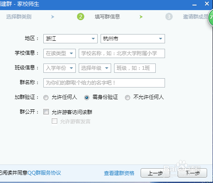
Task: Select the 邀请群成员 step label
Action: 195,17
